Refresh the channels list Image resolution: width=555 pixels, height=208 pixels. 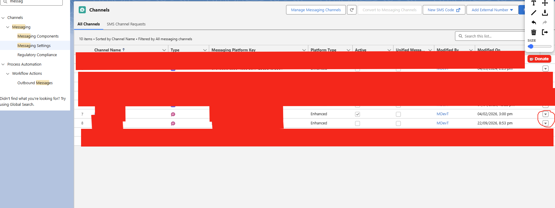click(x=352, y=10)
